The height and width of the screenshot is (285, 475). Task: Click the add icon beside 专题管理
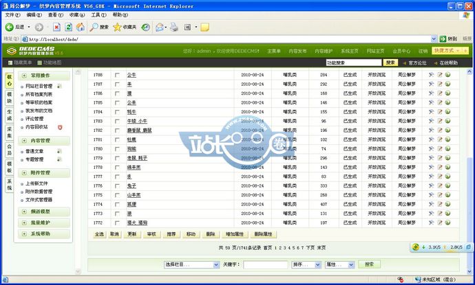[59, 159]
